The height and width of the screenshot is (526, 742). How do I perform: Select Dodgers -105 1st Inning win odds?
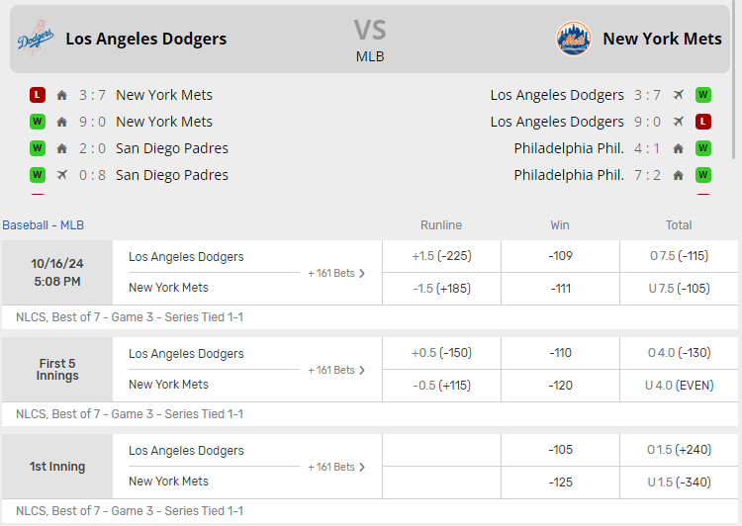[560, 450]
